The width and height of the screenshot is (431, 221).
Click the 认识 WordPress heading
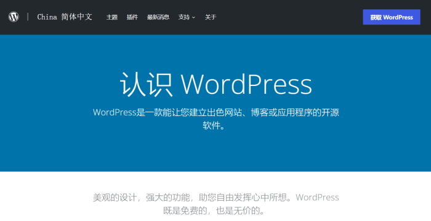click(216, 84)
